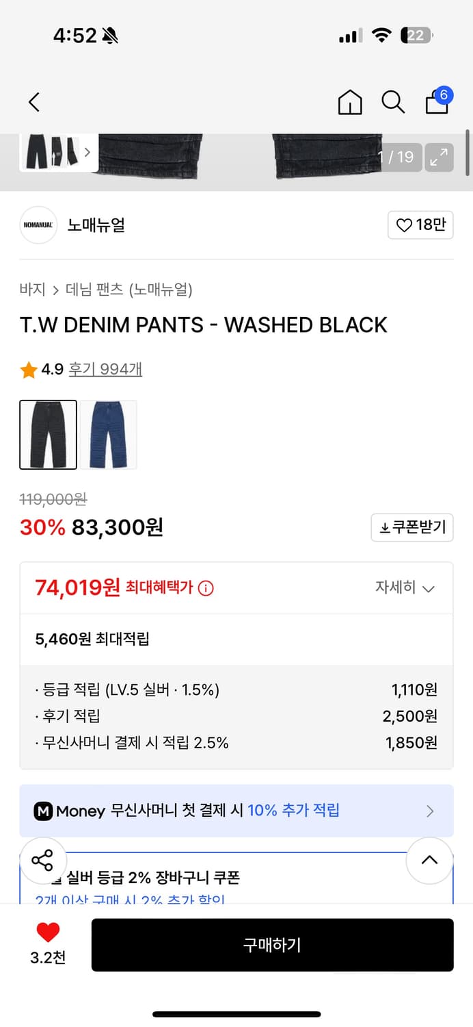Download coupons via 쿠폰받기 button
Image resolution: width=473 pixels, height=1027 pixels.
tap(411, 527)
